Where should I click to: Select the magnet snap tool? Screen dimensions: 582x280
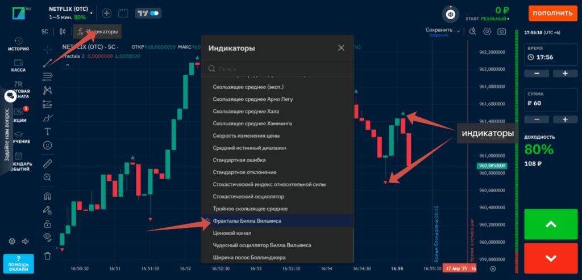[47, 196]
